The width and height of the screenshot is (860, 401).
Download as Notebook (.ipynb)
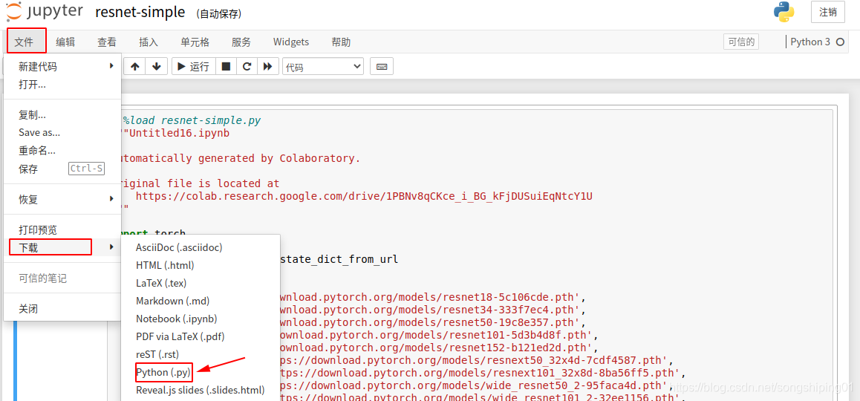201,319
